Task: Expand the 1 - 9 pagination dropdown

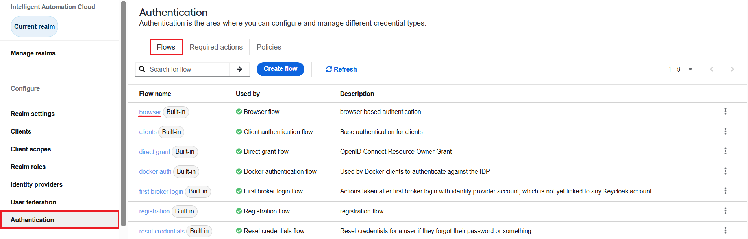Action: click(680, 69)
